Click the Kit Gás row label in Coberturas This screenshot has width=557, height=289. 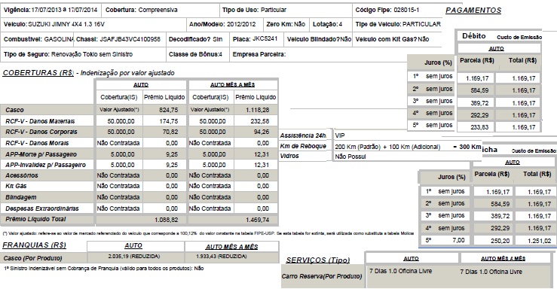click(16, 186)
